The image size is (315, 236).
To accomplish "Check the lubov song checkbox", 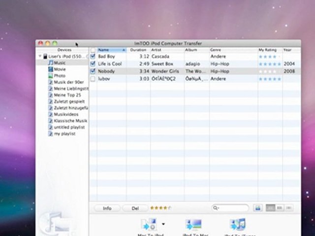I will (93, 79).
